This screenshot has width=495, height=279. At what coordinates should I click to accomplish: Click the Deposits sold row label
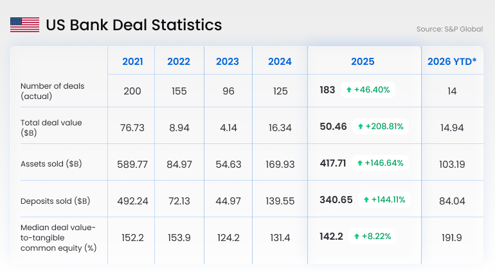[55, 201]
